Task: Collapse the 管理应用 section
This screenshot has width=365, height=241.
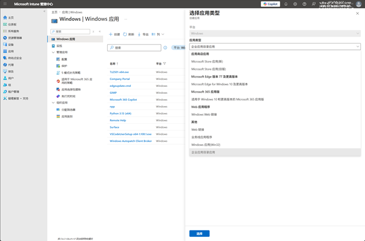Action: 53,52
